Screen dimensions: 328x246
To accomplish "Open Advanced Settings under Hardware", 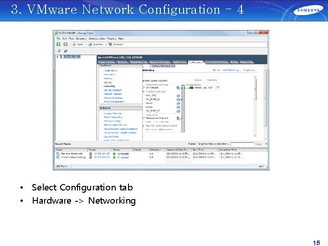I will click(113, 98).
